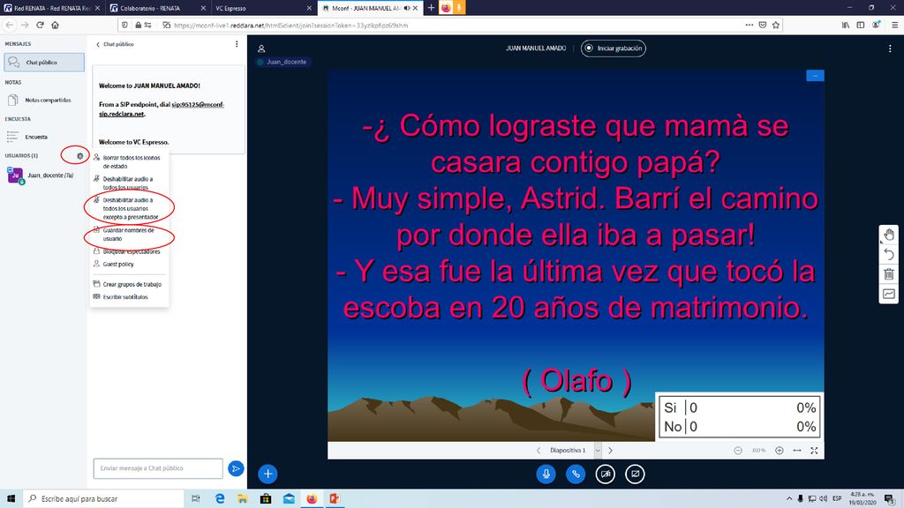Click the 100% zoom level text
The height and width of the screenshot is (508, 904).
[x=758, y=451]
